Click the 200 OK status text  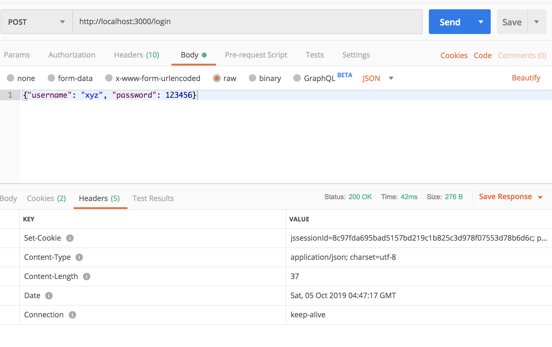(x=360, y=197)
